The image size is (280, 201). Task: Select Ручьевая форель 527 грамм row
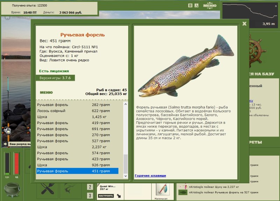pos(77,141)
